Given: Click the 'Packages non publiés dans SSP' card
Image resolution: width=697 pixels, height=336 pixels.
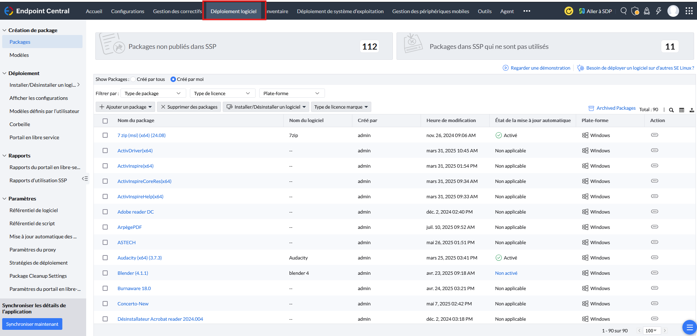Looking at the screenshot, I should [244, 46].
